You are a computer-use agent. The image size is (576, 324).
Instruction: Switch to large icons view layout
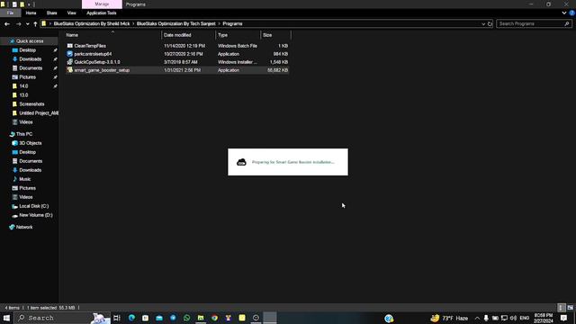click(570, 308)
